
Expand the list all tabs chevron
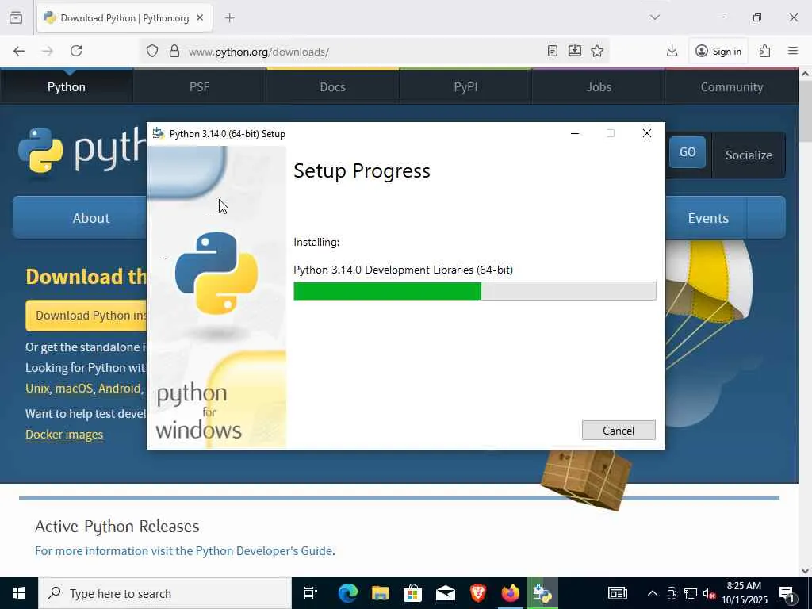click(x=654, y=17)
